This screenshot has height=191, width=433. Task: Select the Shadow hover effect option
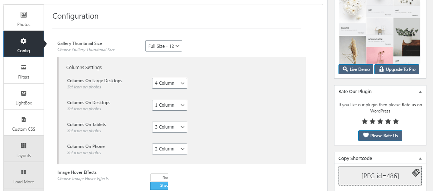tap(159, 186)
